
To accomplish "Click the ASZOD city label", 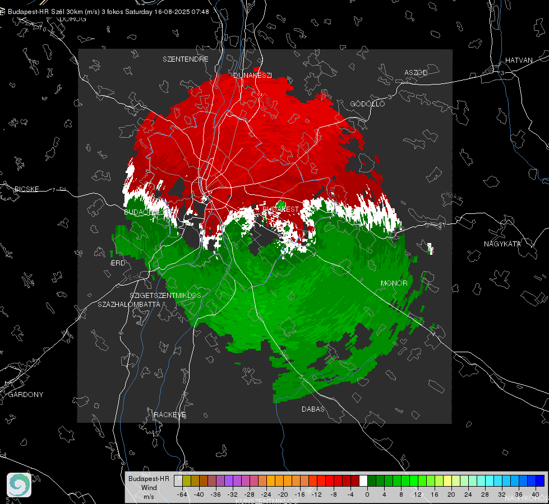I will (x=416, y=72).
